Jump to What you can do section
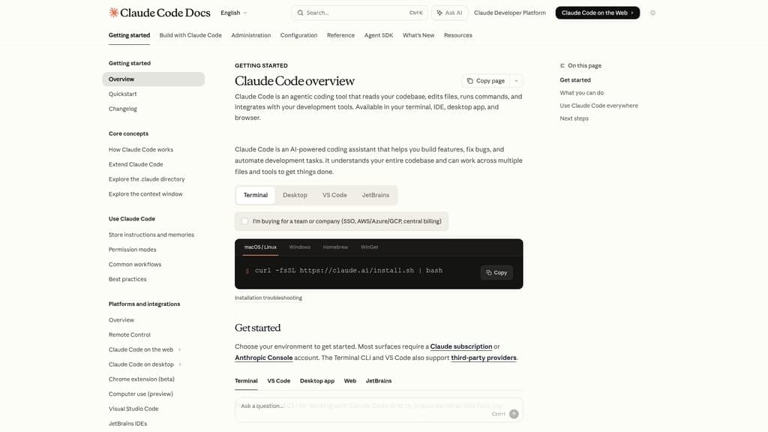This screenshot has width=768, height=432. point(581,92)
